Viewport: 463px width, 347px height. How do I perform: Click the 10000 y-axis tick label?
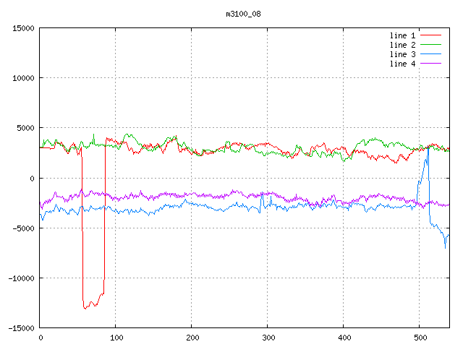[22, 78]
